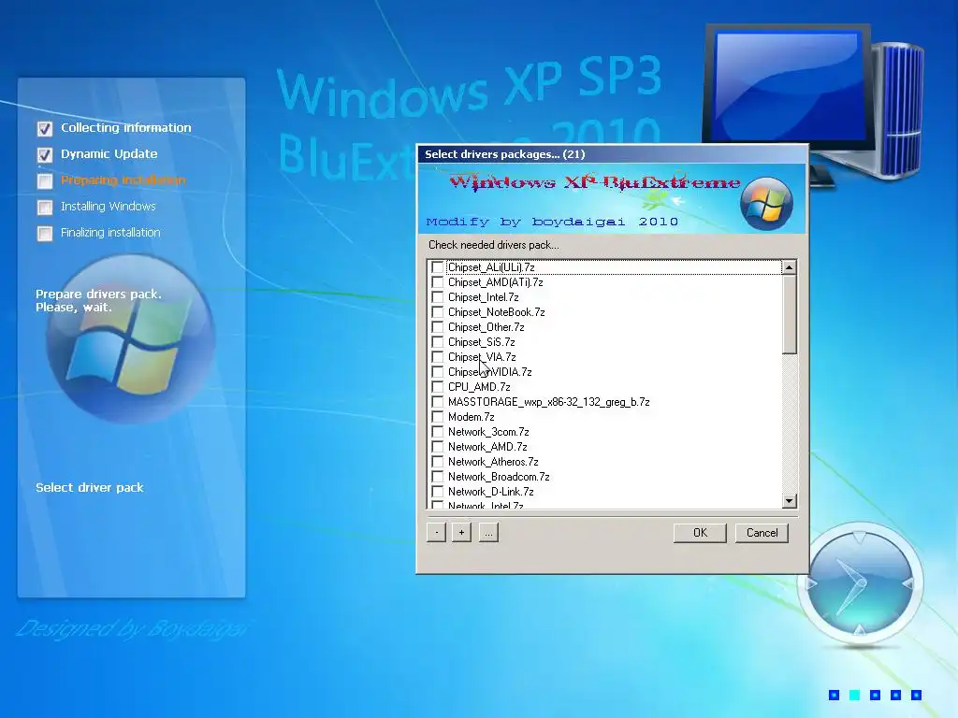958x718 pixels.
Task: Click the 'Preparing installation' step checkbox
Action: tap(45, 180)
